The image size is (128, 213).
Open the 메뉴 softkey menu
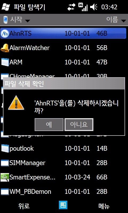(104, 206)
